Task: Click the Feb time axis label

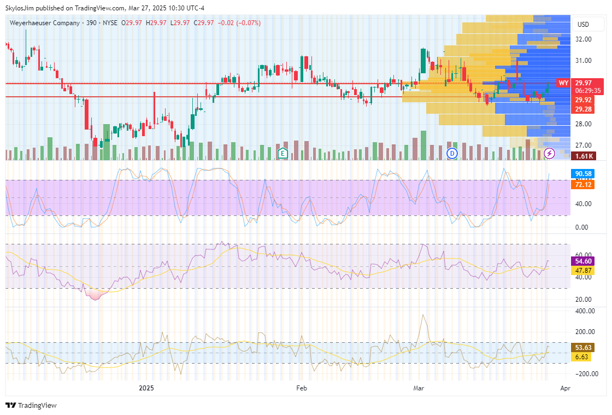Action: click(301, 388)
